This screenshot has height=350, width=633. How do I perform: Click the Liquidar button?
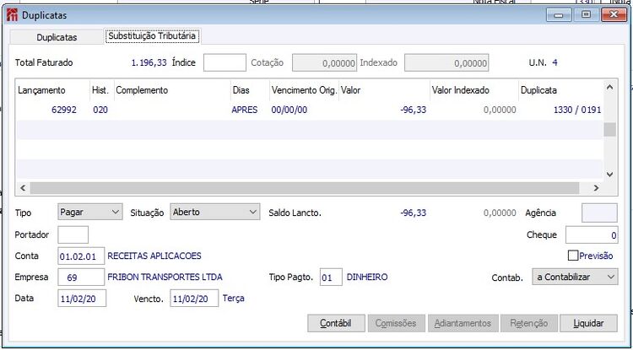pyautogui.click(x=588, y=323)
